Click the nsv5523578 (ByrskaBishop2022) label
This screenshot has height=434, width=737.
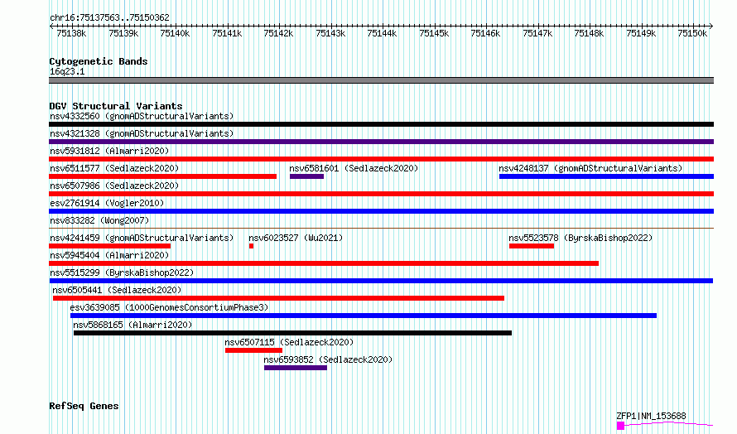click(580, 238)
